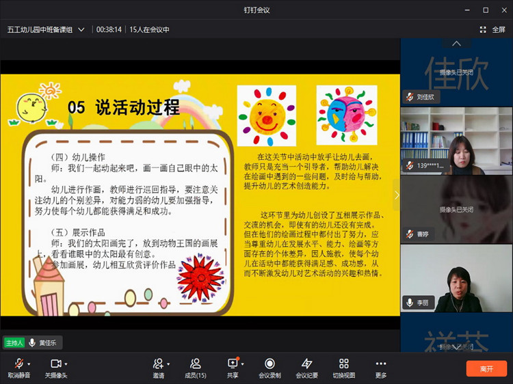Select 曹婷 participant video tile
The image size is (513, 384).
456,210
